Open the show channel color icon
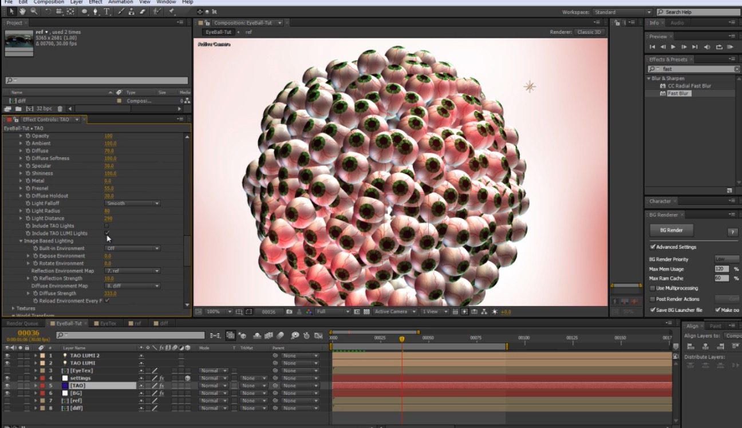The height and width of the screenshot is (428, 742). (309, 312)
